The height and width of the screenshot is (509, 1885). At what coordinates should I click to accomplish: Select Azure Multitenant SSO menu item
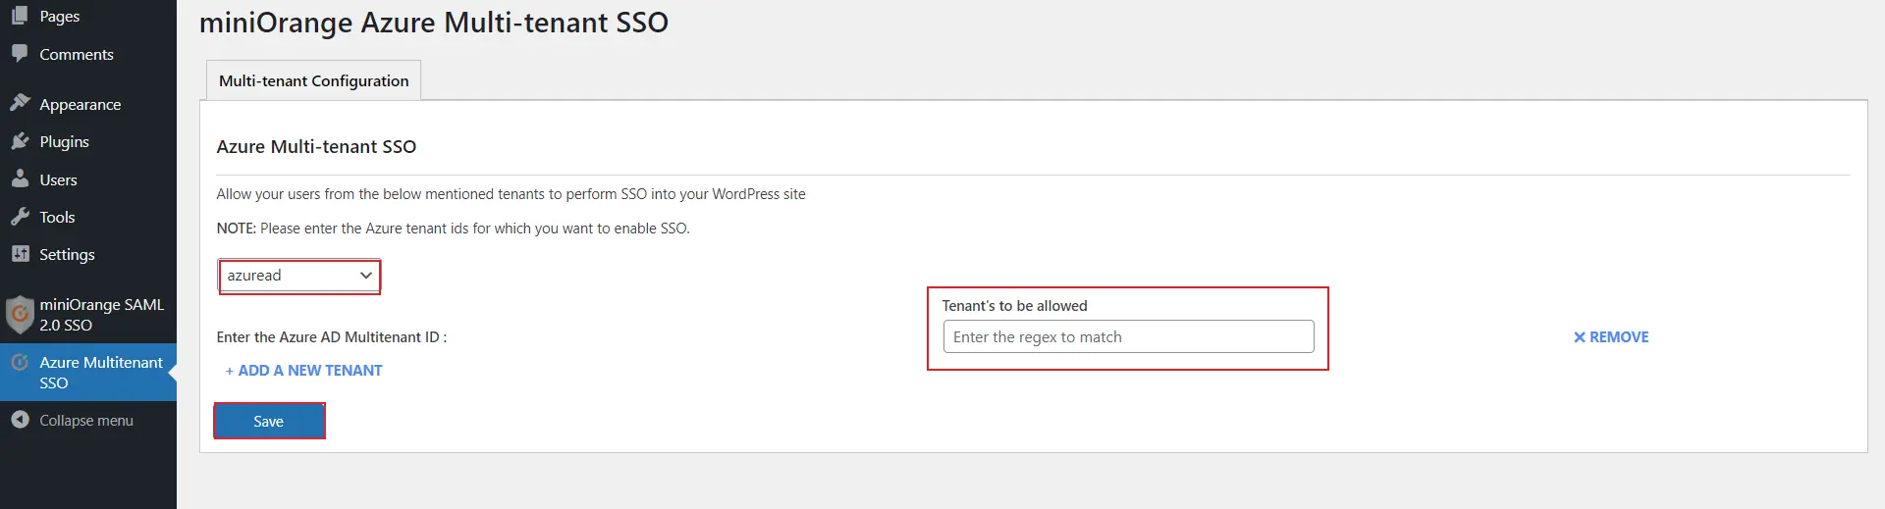88,372
